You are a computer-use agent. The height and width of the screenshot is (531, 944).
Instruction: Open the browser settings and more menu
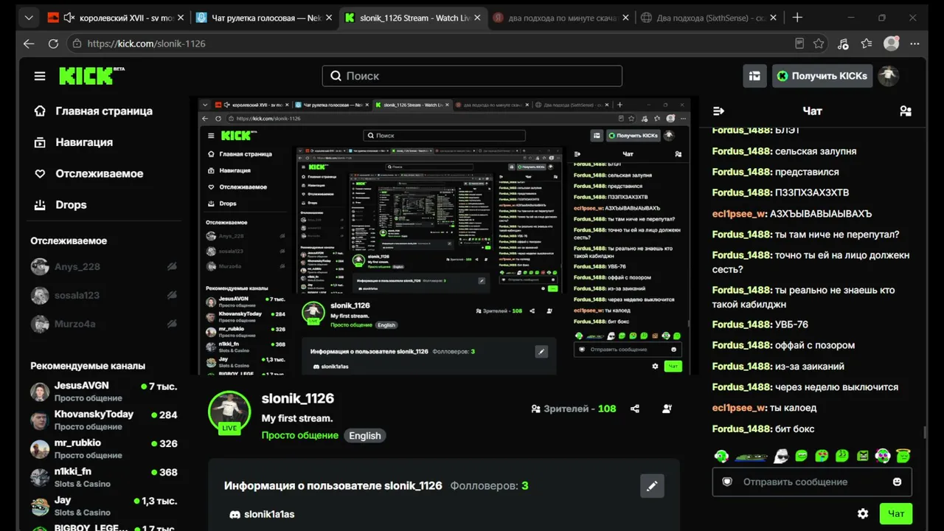tap(916, 44)
